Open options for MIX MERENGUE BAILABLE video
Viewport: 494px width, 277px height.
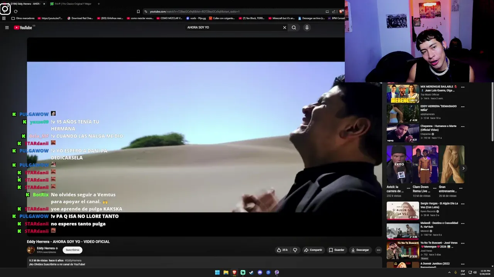[x=463, y=87]
